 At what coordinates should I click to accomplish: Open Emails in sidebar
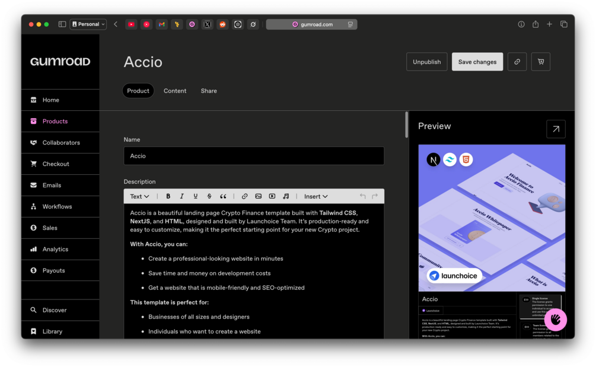(60, 185)
